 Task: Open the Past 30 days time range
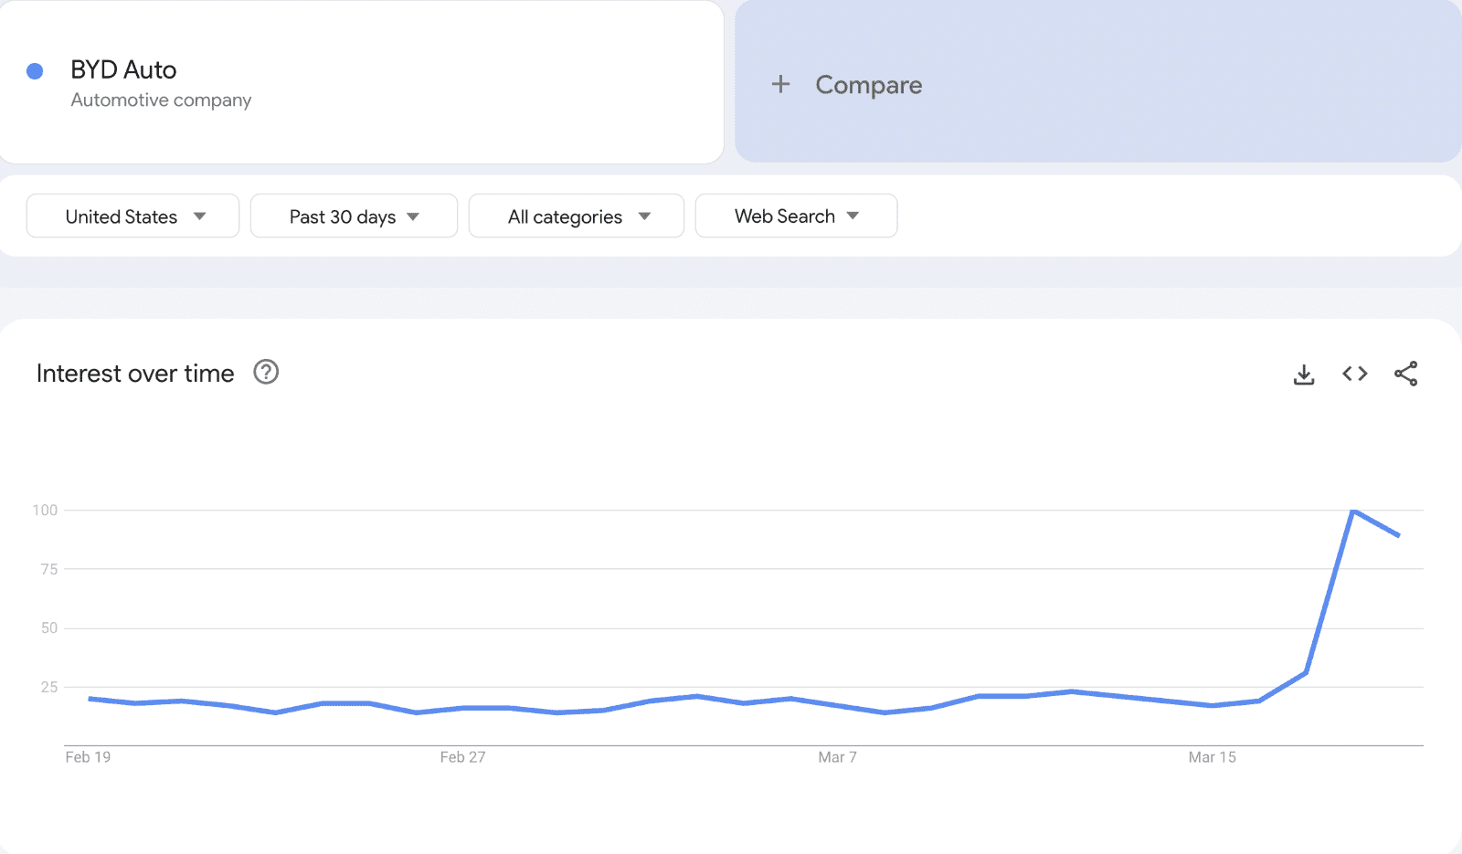point(354,216)
